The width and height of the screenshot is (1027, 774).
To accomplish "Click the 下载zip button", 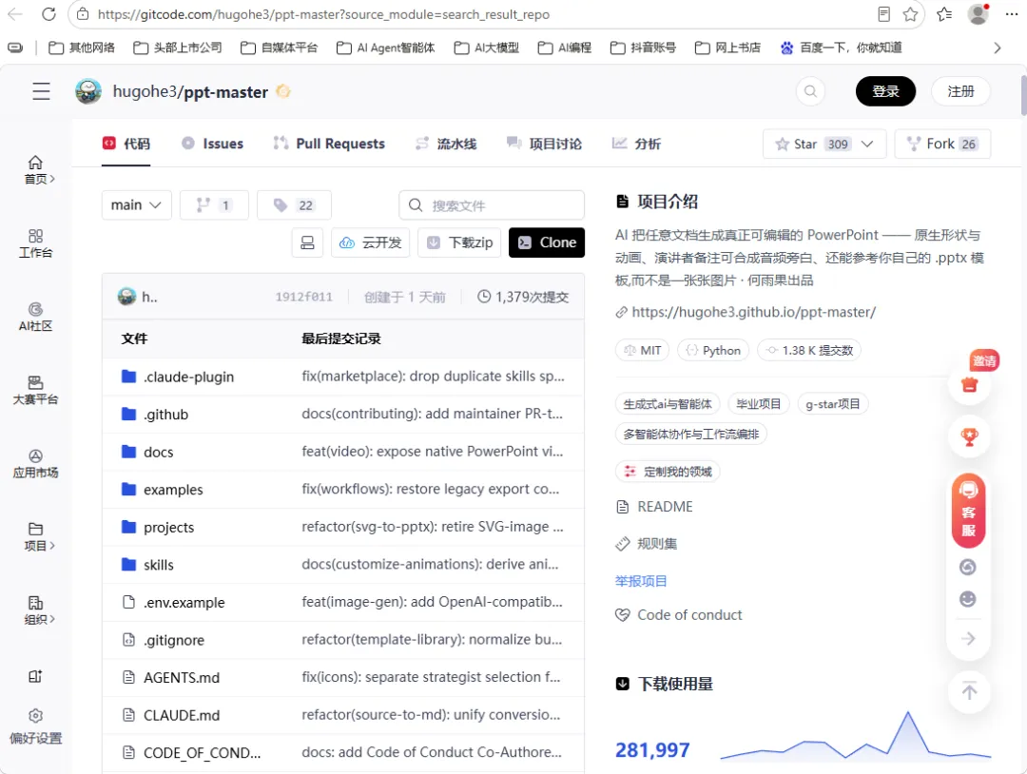I will point(460,242).
